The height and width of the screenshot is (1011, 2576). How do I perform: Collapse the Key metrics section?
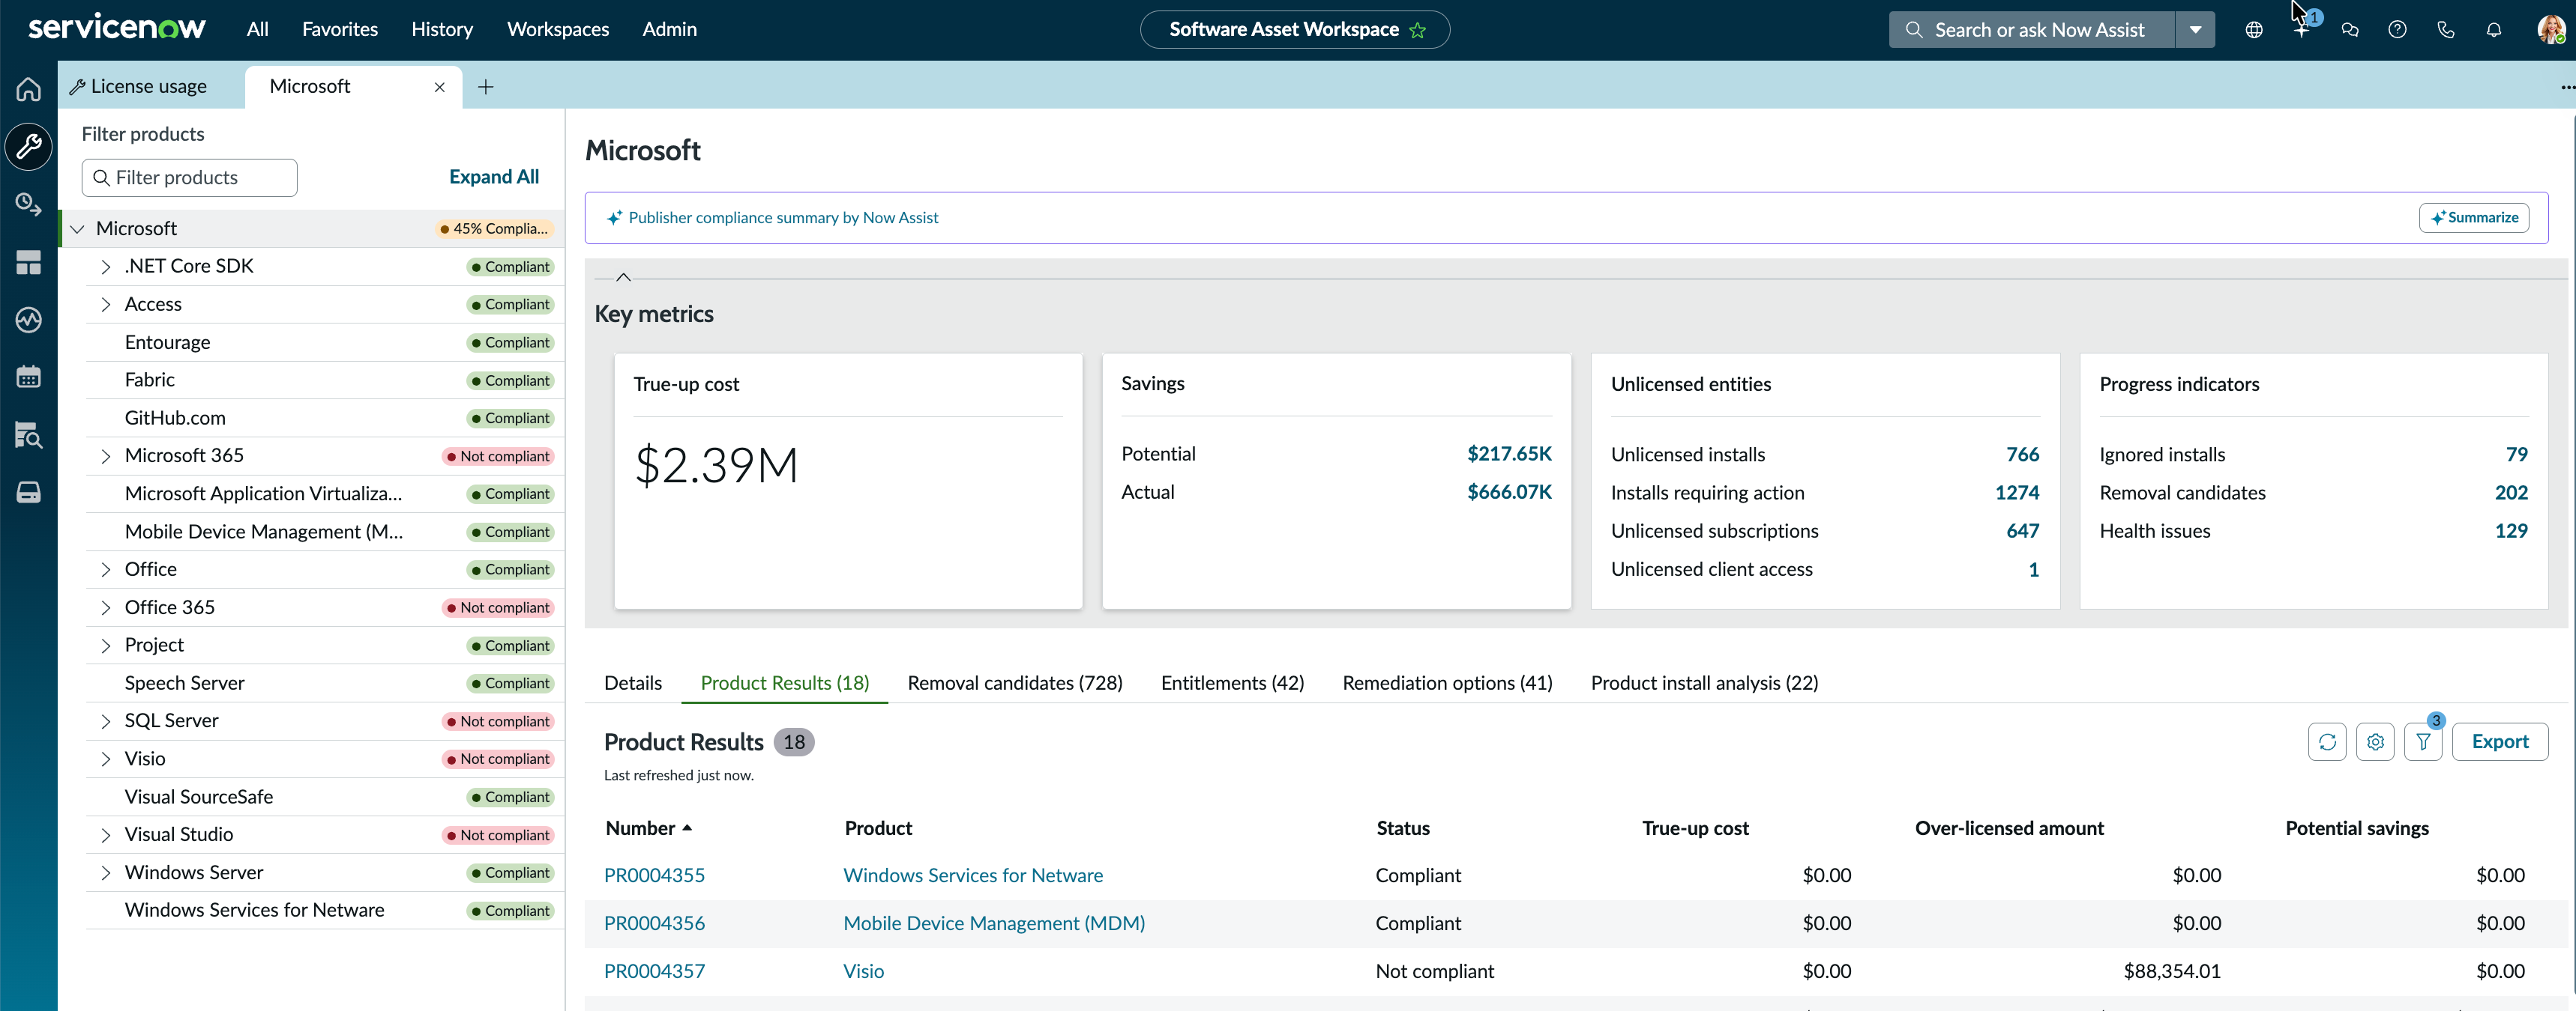623,277
